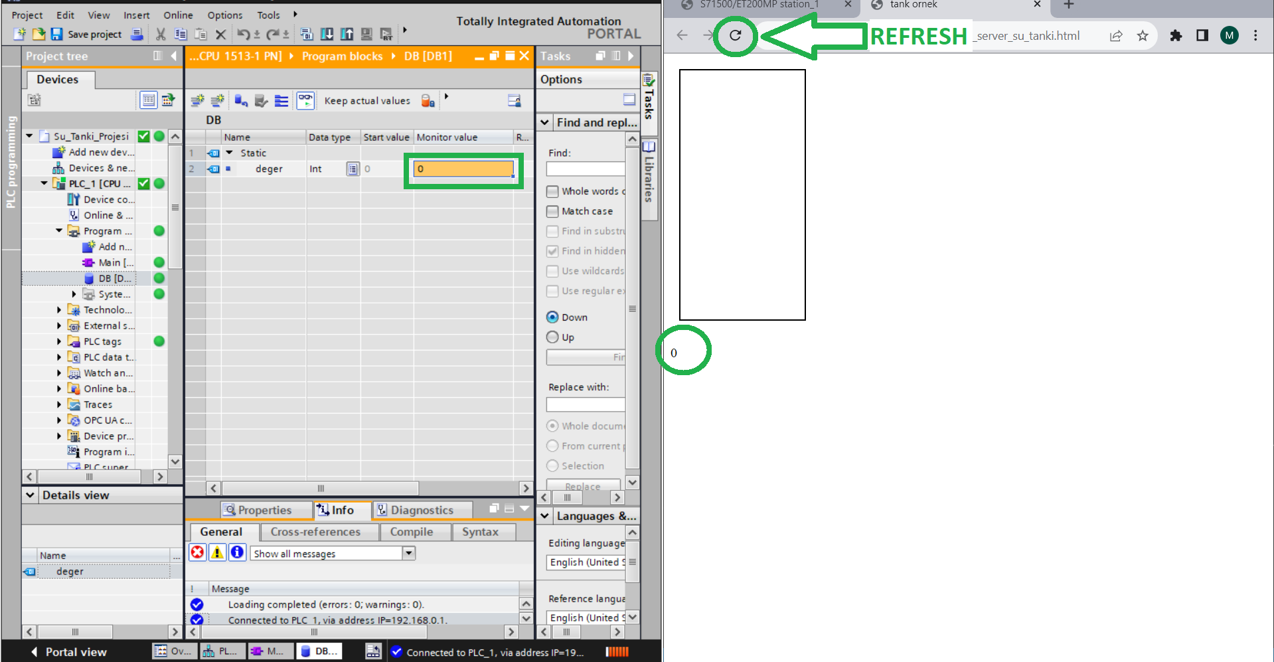Tick the Match case checkbox
The width and height of the screenshot is (1274, 662).
552,211
